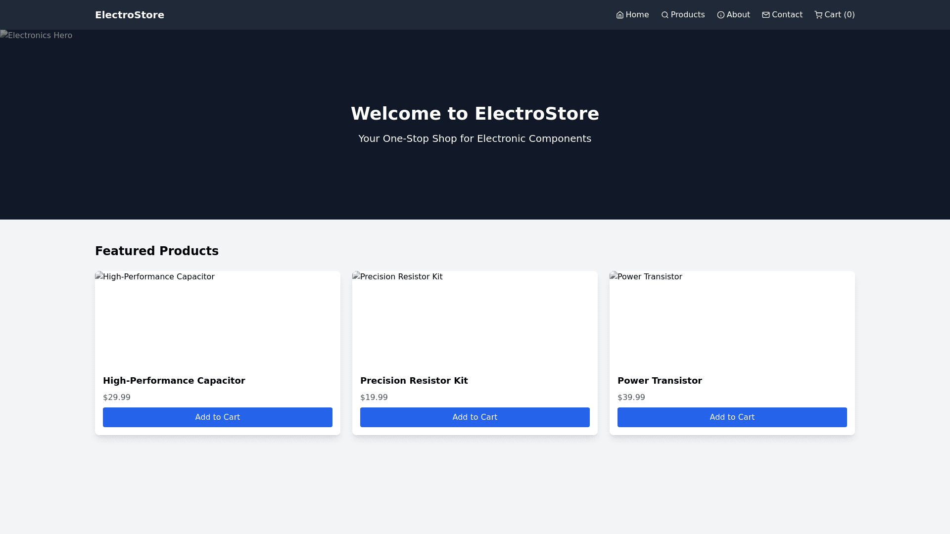Add Power Transistor to cart
The image size is (950, 534).
tap(732, 417)
